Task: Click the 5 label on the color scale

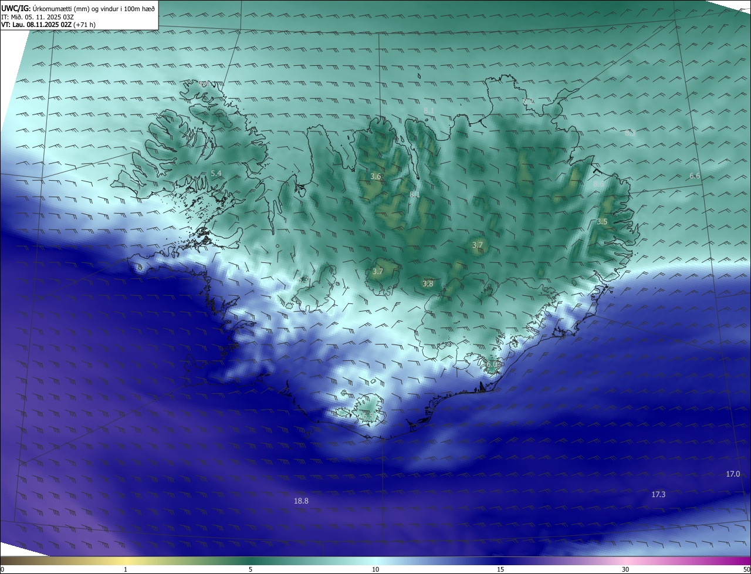Action: (x=251, y=569)
